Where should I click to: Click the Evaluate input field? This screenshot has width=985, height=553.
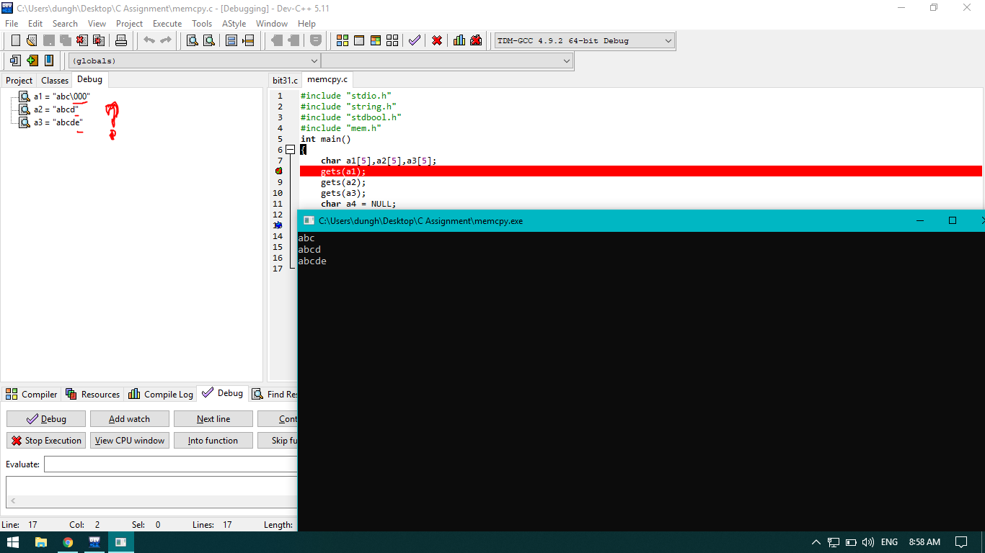(x=170, y=464)
